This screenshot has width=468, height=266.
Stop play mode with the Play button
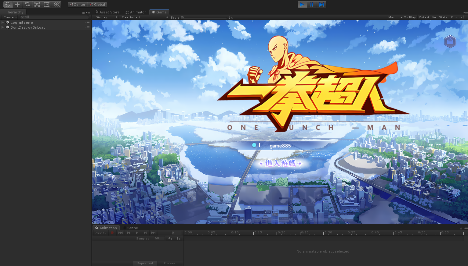[302, 5]
